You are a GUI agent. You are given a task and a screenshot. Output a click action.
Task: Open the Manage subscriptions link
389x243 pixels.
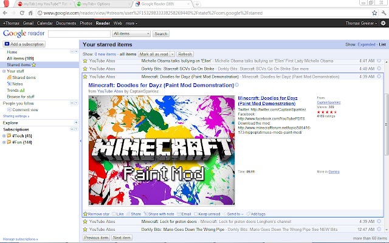point(20,239)
